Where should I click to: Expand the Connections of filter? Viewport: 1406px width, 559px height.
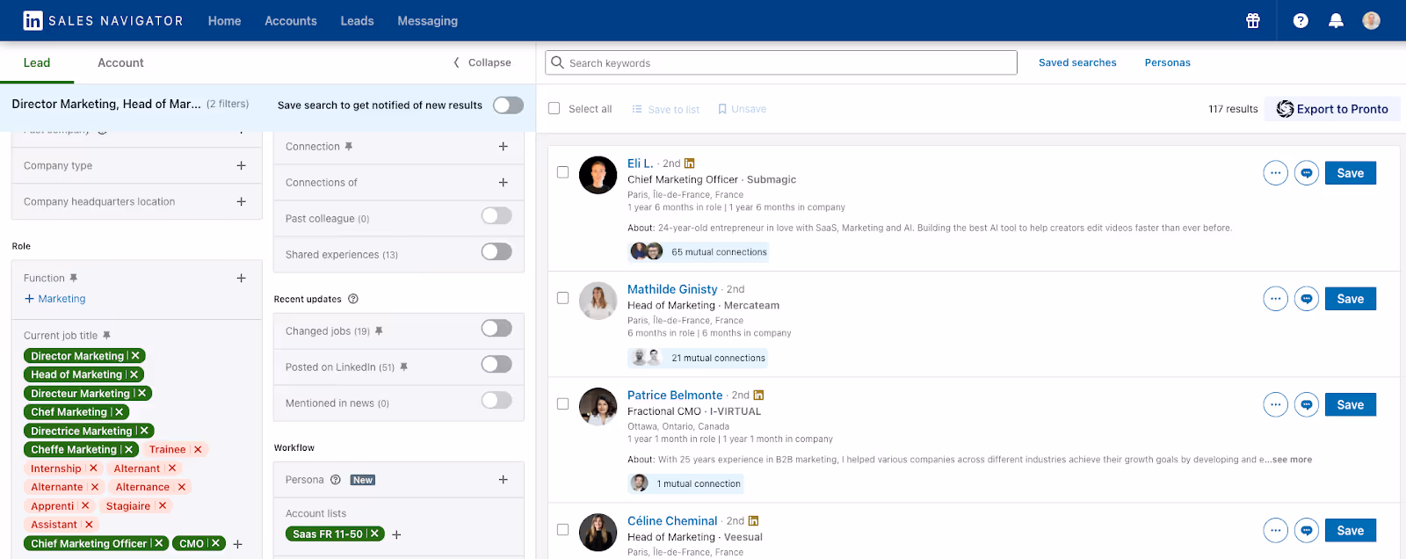point(503,182)
